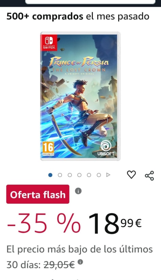This screenshot has height=280, width=161.
Task: Select the first filled carousel dot
Action: 50,175
